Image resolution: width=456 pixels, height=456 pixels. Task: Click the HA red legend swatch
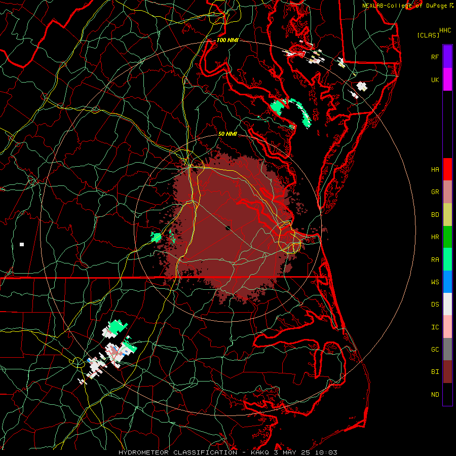(447, 169)
